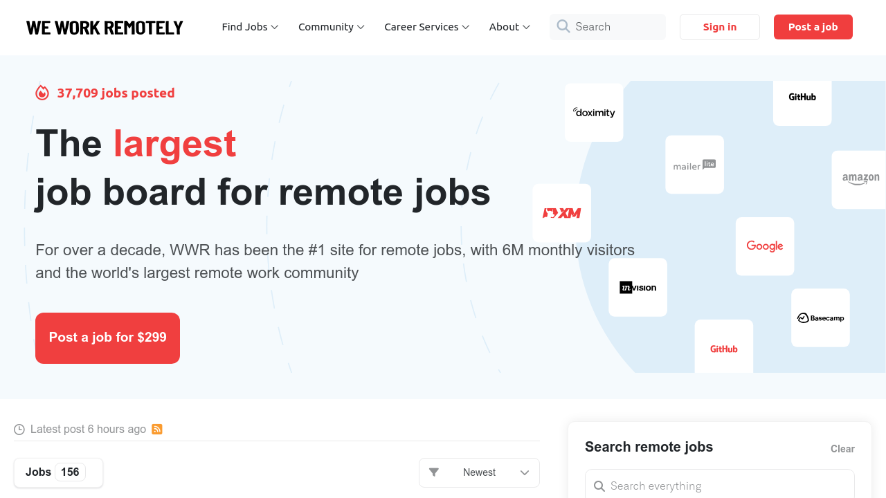Click the Post a job for $299 button
The image size is (886, 498).
[x=107, y=338]
